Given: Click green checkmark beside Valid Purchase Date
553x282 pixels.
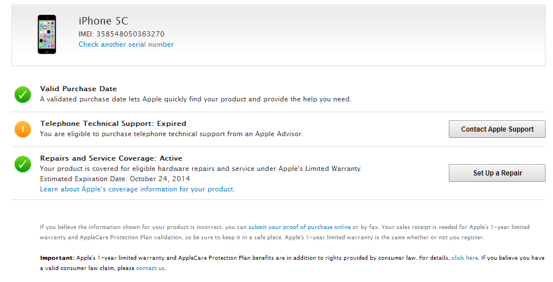Looking at the screenshot, I should (x=23, y=95).
